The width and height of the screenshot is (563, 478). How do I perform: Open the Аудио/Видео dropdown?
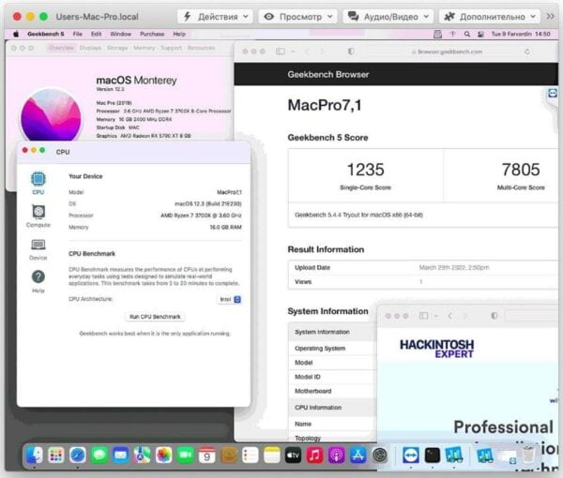[388, 17]
